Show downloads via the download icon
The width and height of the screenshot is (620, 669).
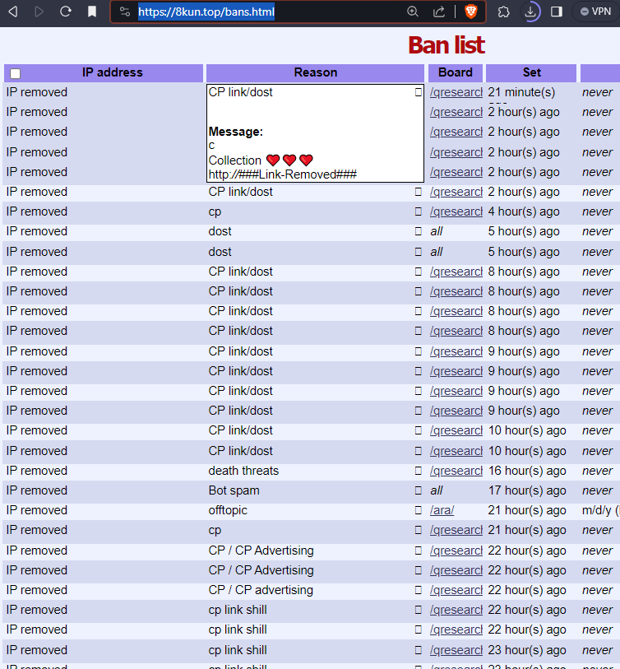coord(530,12)
